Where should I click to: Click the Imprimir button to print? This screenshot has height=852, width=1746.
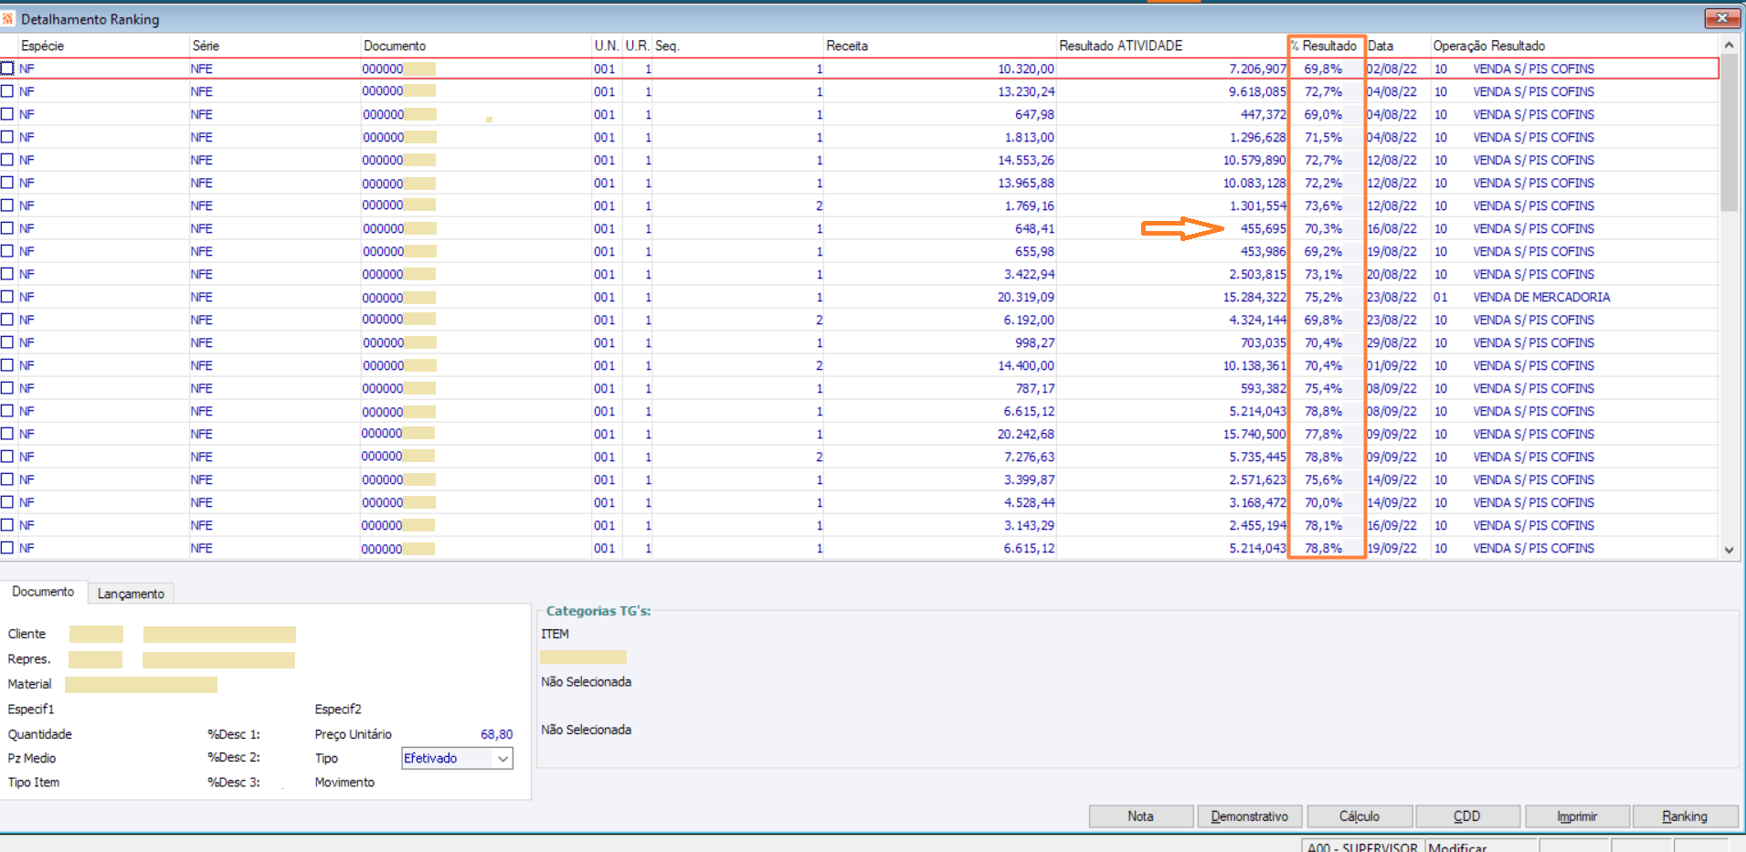[x=1577, y=816]
